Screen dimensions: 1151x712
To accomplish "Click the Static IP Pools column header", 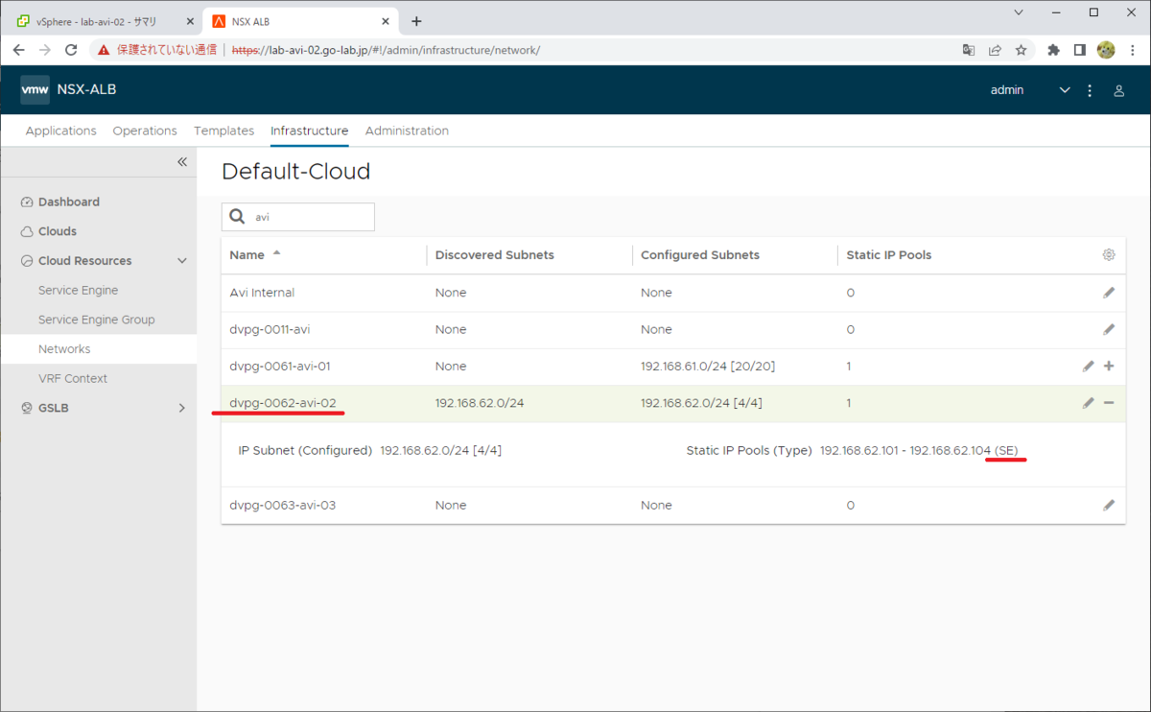I will point(889,255).
